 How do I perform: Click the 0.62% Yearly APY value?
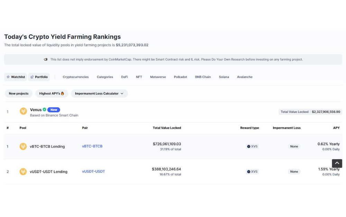(x=329, y=144)
